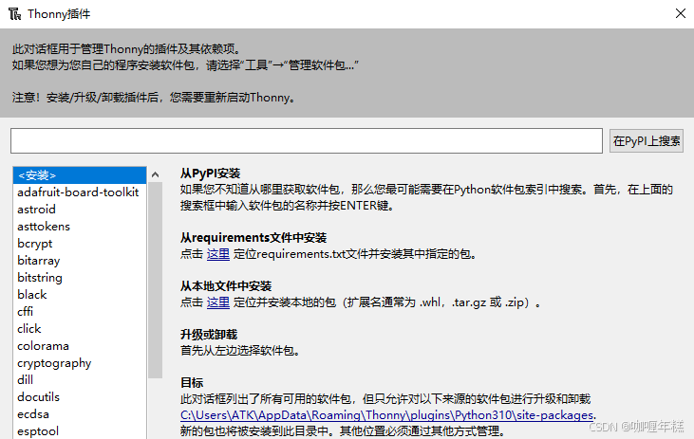
Task: Select cryptography package
Action: (x=80, y=363)
